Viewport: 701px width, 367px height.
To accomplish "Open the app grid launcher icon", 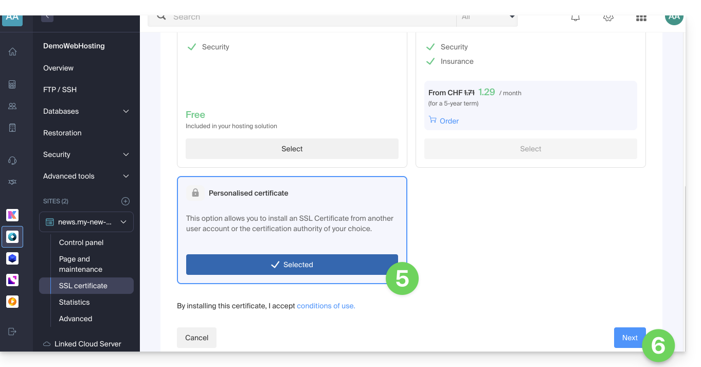I will pos(641,18).
